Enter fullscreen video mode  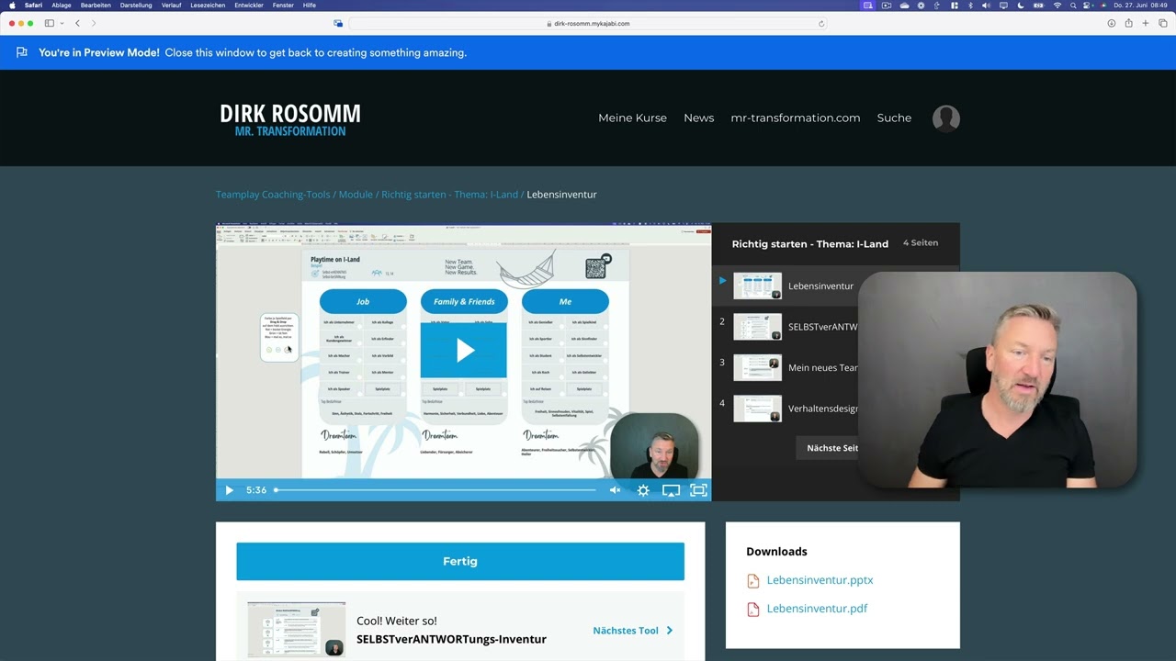point(698,490)
